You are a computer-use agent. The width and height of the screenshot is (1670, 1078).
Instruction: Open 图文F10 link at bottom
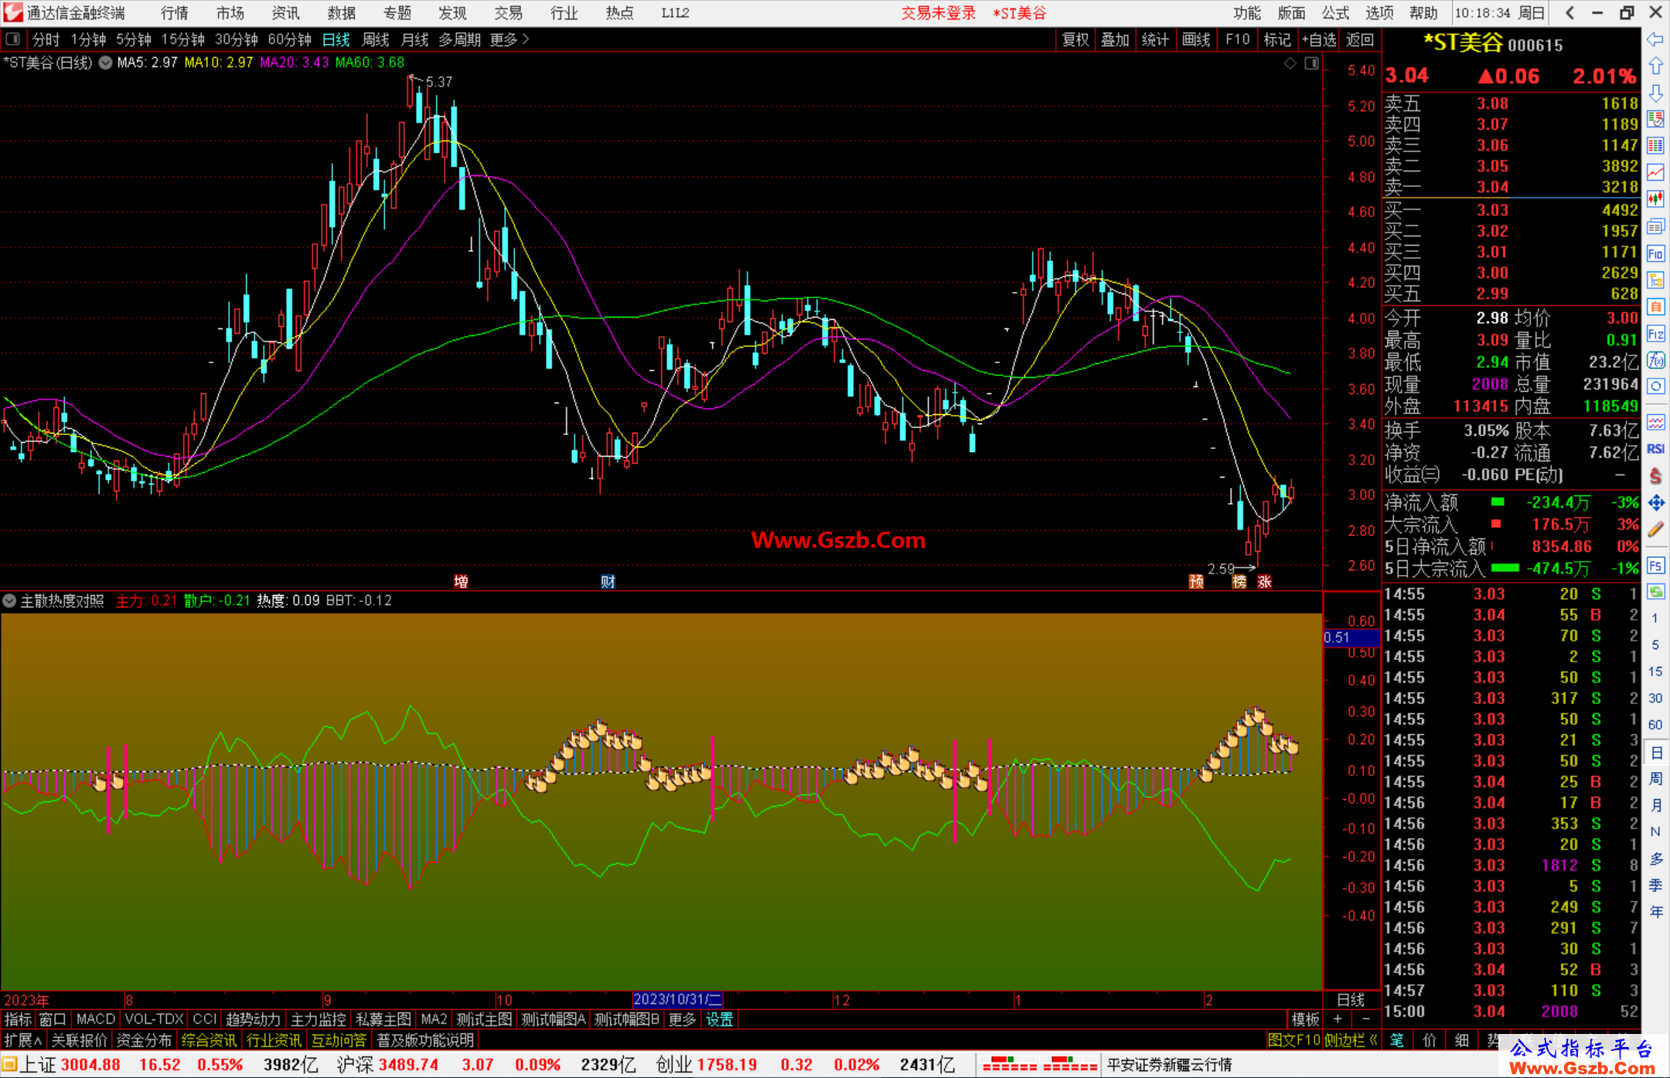point(1293,1040)
